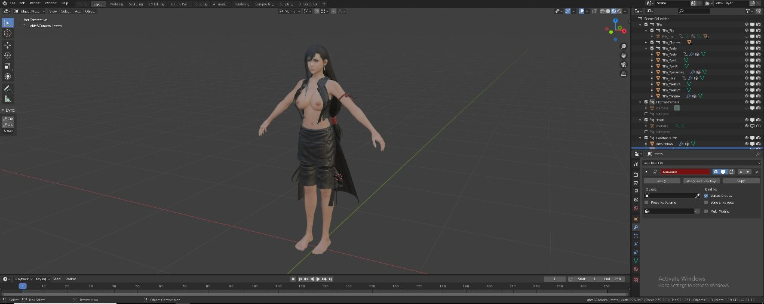Viewport: 764px width, 304px height.
Task: Enable Preserve Volume checkbox
Action: click(646, 202)
